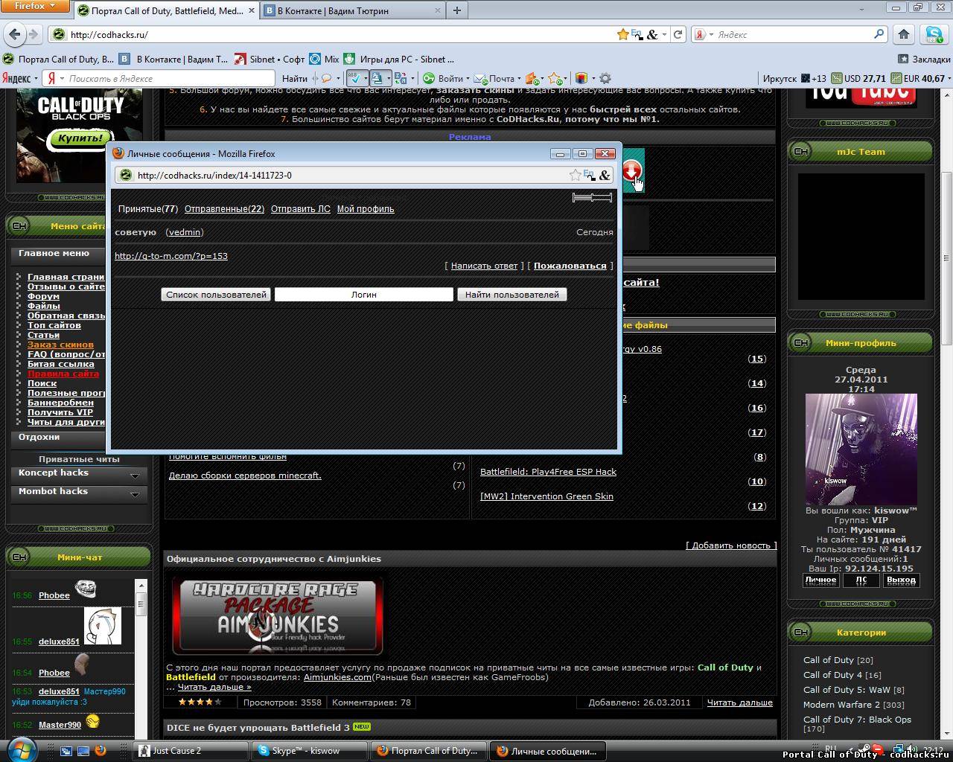Screen dimensions: 953x762
Task: Open Отправленные(22) sent messages
Action: click(224, 209)
